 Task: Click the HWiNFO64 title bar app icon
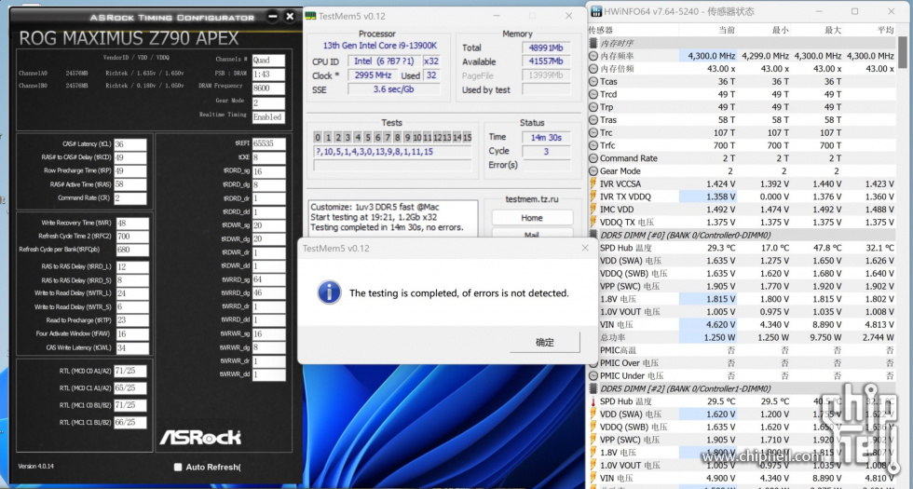[x=595, y=11]
